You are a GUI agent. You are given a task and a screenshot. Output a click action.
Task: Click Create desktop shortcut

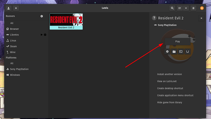click(x=170, y=88)
